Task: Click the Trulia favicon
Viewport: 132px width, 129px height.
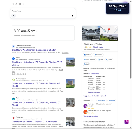Action: (13, 99)
